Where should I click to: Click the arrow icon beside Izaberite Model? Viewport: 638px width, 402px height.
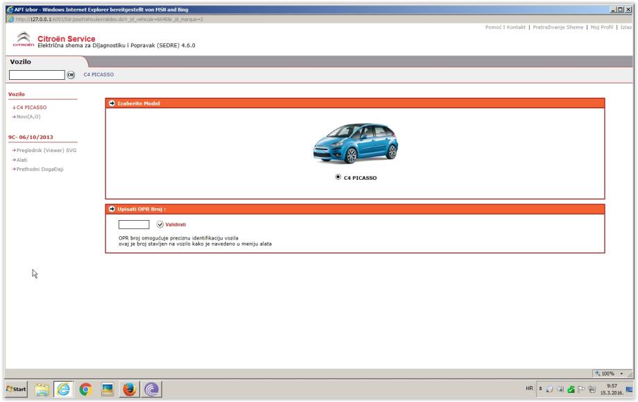tap(112, 103)
